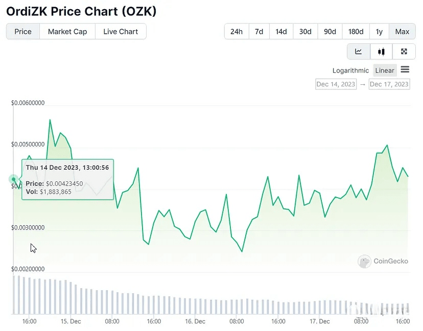
Task: Edit the Dec 17, 2023 end date
Action: pos(389,84)
